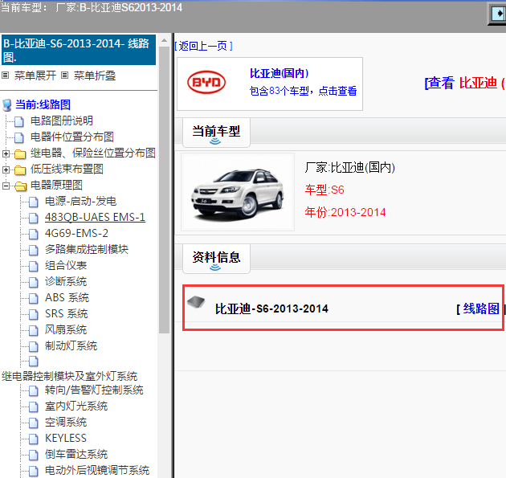Open the 诊断系统 diagram
The image size is (506, 478).
click(x=66, y=282)
